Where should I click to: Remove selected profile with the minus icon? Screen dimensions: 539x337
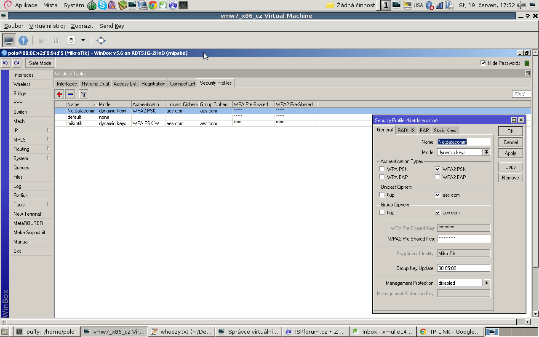click(x=70, y=94)
